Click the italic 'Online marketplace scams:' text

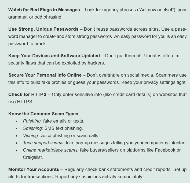(x=51, y=150)
